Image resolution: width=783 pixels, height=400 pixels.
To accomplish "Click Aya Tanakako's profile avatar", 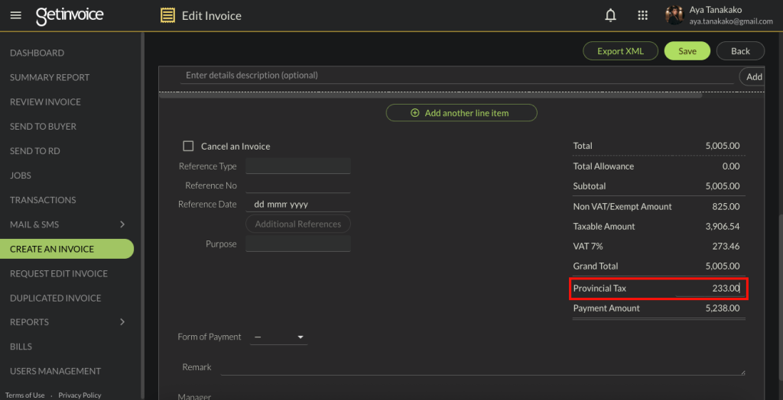I will [x=674, y=15].
